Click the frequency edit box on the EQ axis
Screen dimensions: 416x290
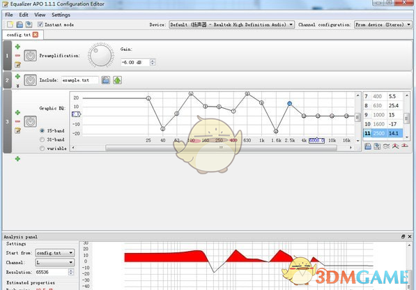(316, 140)
